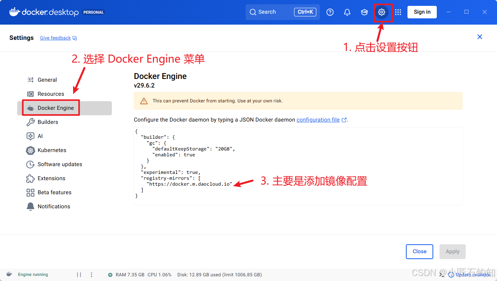The image size is (497, 281).
Task: Open the Software updates settings menu
Action: click(x=65, y=164)
